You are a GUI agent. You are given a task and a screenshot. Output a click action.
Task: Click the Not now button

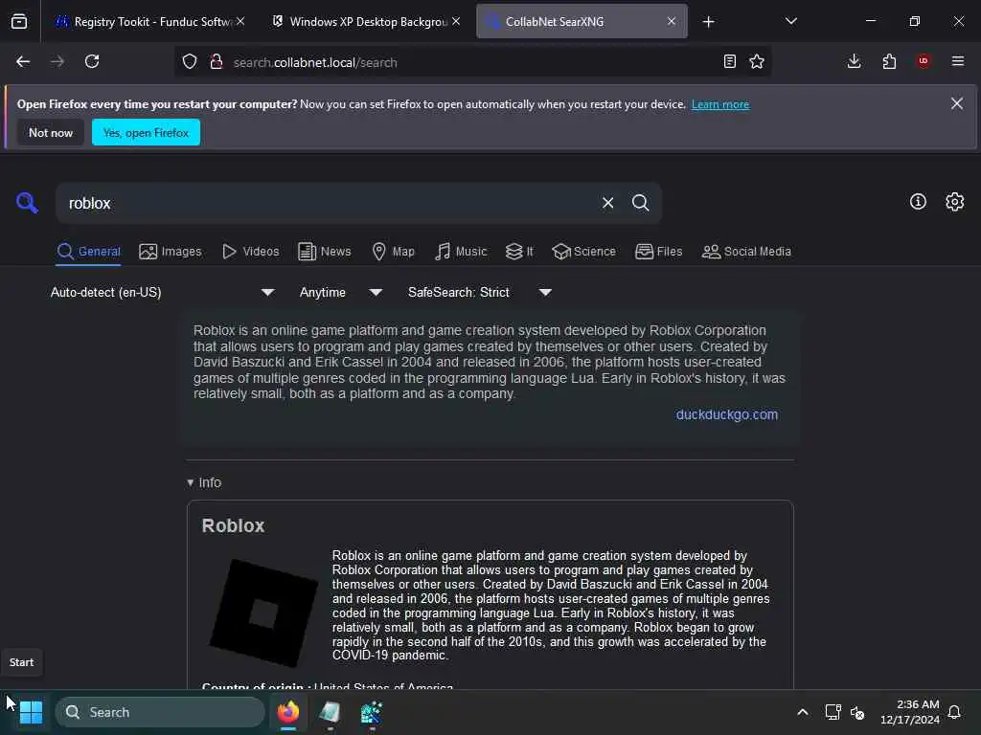point(51,132)
